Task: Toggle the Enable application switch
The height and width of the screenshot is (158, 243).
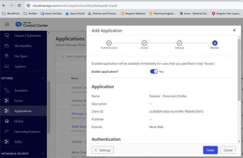Action: tap(154, 71)
